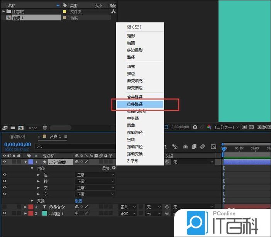This screenshot has width=271, height=237.
Task: Switch to the 渲染队列 tab
Action: pos(17,137)
